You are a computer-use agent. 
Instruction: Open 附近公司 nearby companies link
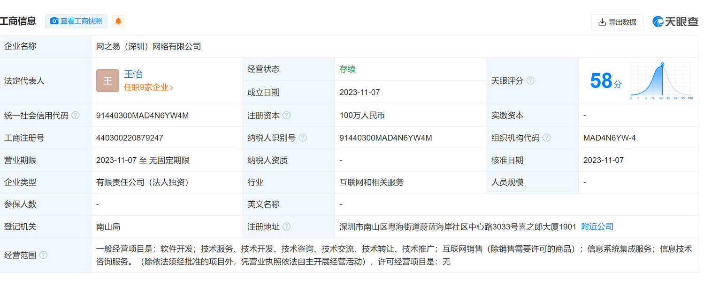597,227
